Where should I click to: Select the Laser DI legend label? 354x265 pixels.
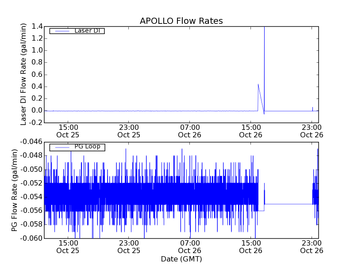coord(87,30)
